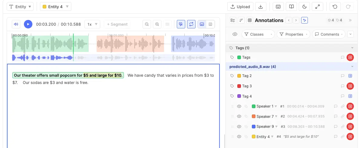The image size is (359, 148).
Task: Click the undo arrow icon
Action: tap(335, 7)
